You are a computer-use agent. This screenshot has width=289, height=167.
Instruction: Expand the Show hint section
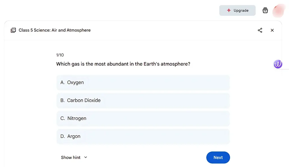pos(71,157)
